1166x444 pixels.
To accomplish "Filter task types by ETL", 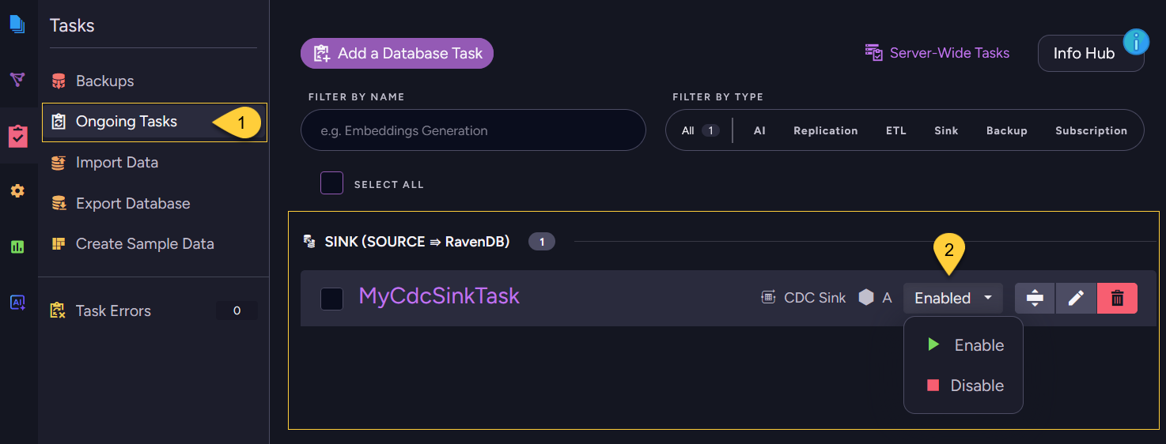I will click(895, 130).
